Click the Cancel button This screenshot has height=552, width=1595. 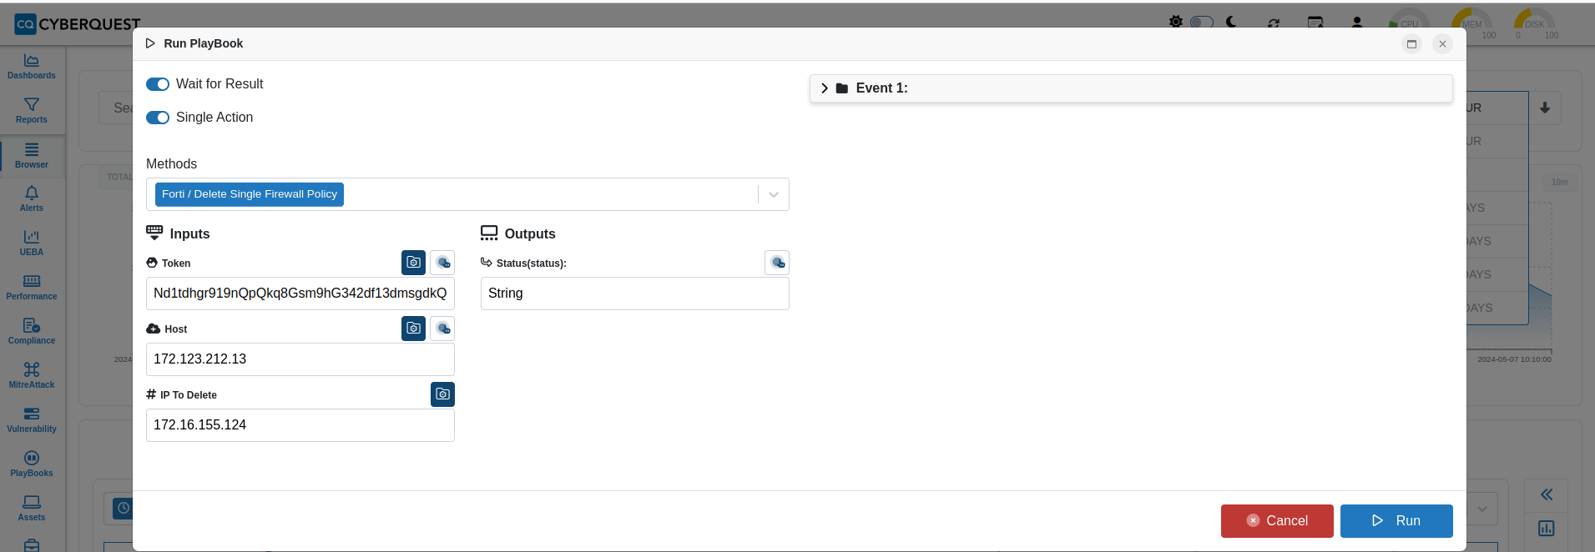1277,521
